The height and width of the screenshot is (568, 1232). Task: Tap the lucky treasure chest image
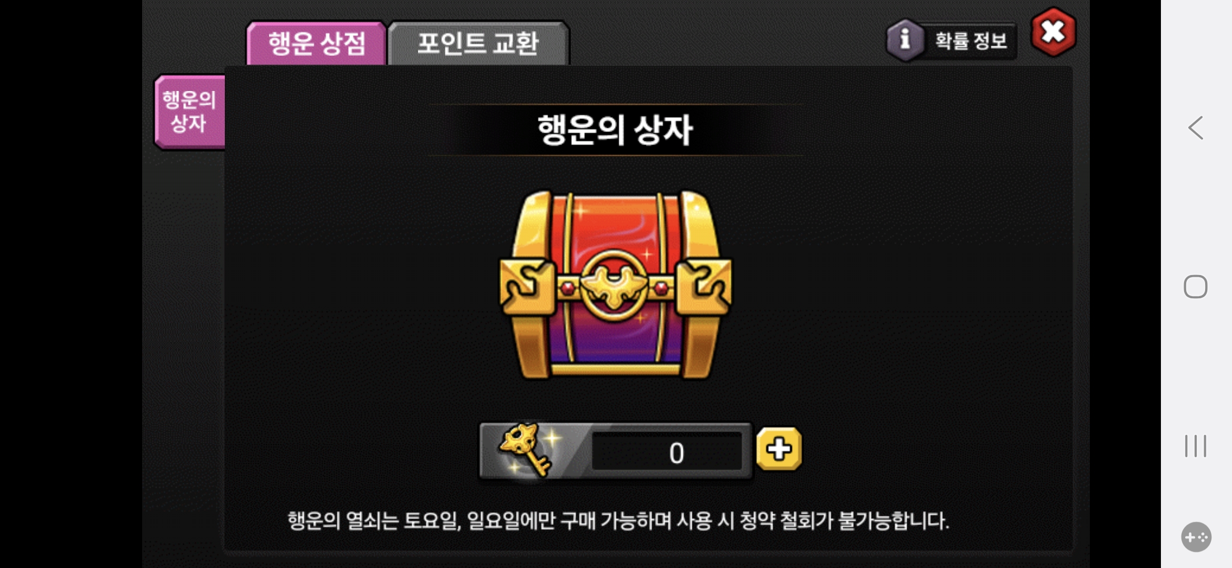615,285
